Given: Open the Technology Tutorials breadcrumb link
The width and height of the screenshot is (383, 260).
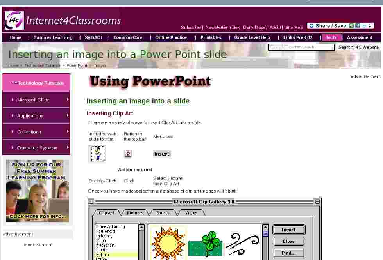Looking at the screenshot, I should pos(42,65).
